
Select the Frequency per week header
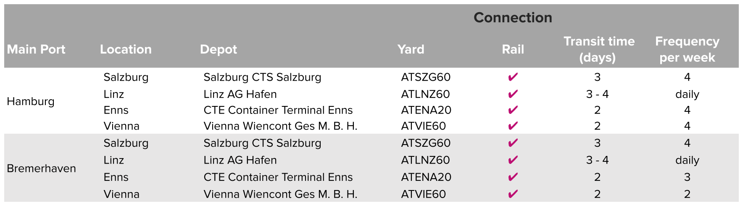(x=687, y=49)
